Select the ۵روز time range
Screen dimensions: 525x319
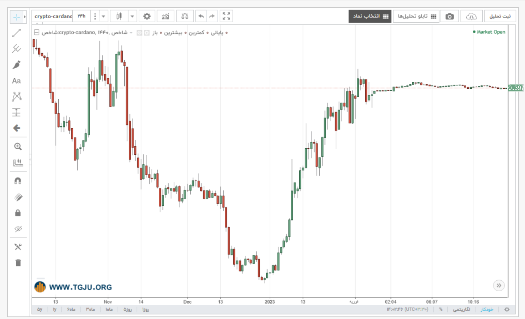point(128,309)
